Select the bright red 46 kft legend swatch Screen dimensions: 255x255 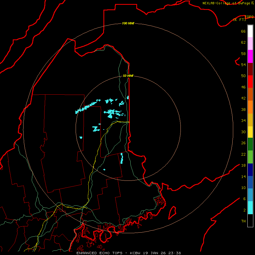tap(250, 82)
